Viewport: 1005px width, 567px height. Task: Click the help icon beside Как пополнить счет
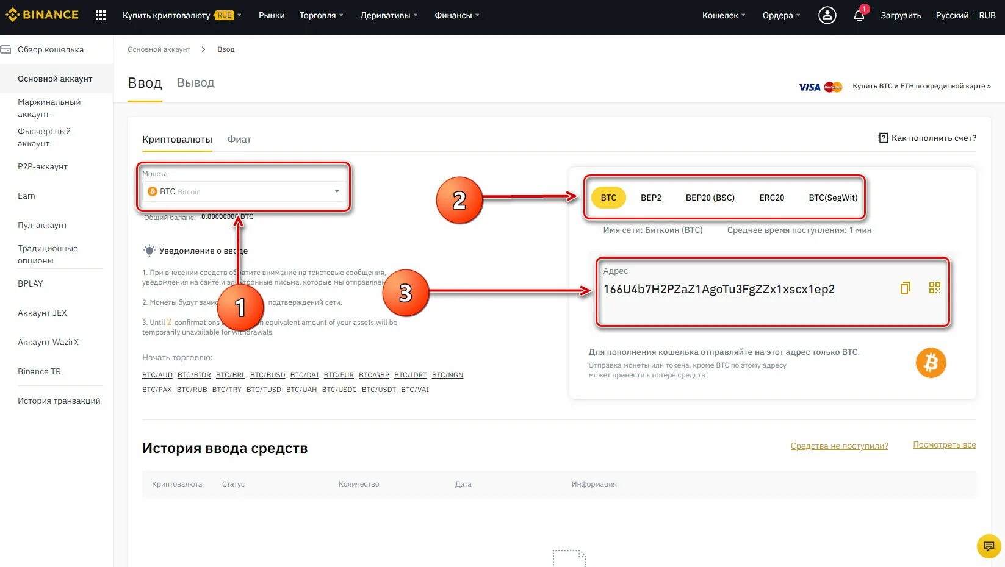(883, 138)
